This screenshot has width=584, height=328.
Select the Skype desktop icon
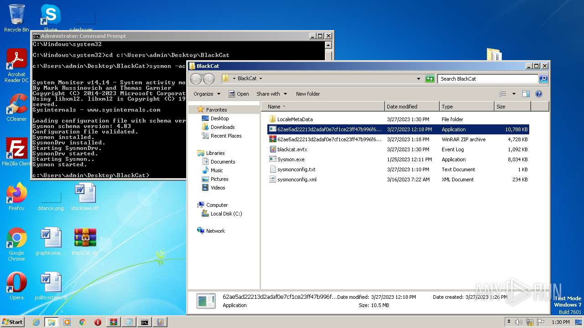(50, 18)
